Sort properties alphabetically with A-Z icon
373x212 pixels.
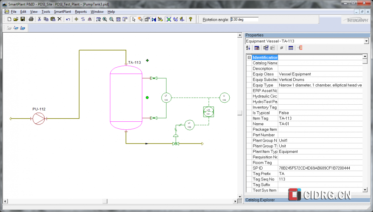coord(248,48)
